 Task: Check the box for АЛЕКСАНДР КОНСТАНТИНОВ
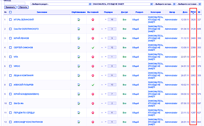click(x=11, y=122)
